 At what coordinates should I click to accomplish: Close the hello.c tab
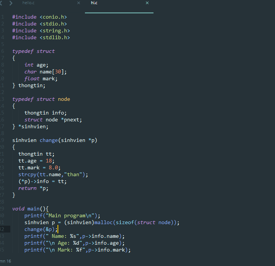point(79,3)
